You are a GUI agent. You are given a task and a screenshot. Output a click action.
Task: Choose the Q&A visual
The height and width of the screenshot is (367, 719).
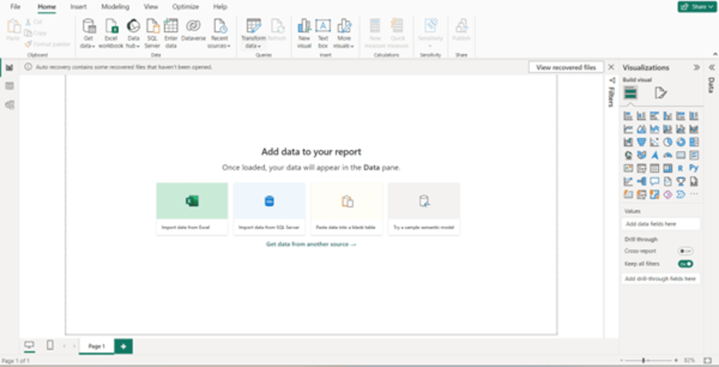(x=654, y=181)
